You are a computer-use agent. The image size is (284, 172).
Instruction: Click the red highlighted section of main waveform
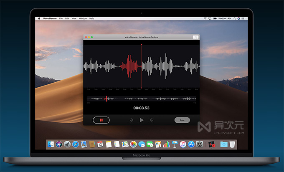(x=129, y=66)
